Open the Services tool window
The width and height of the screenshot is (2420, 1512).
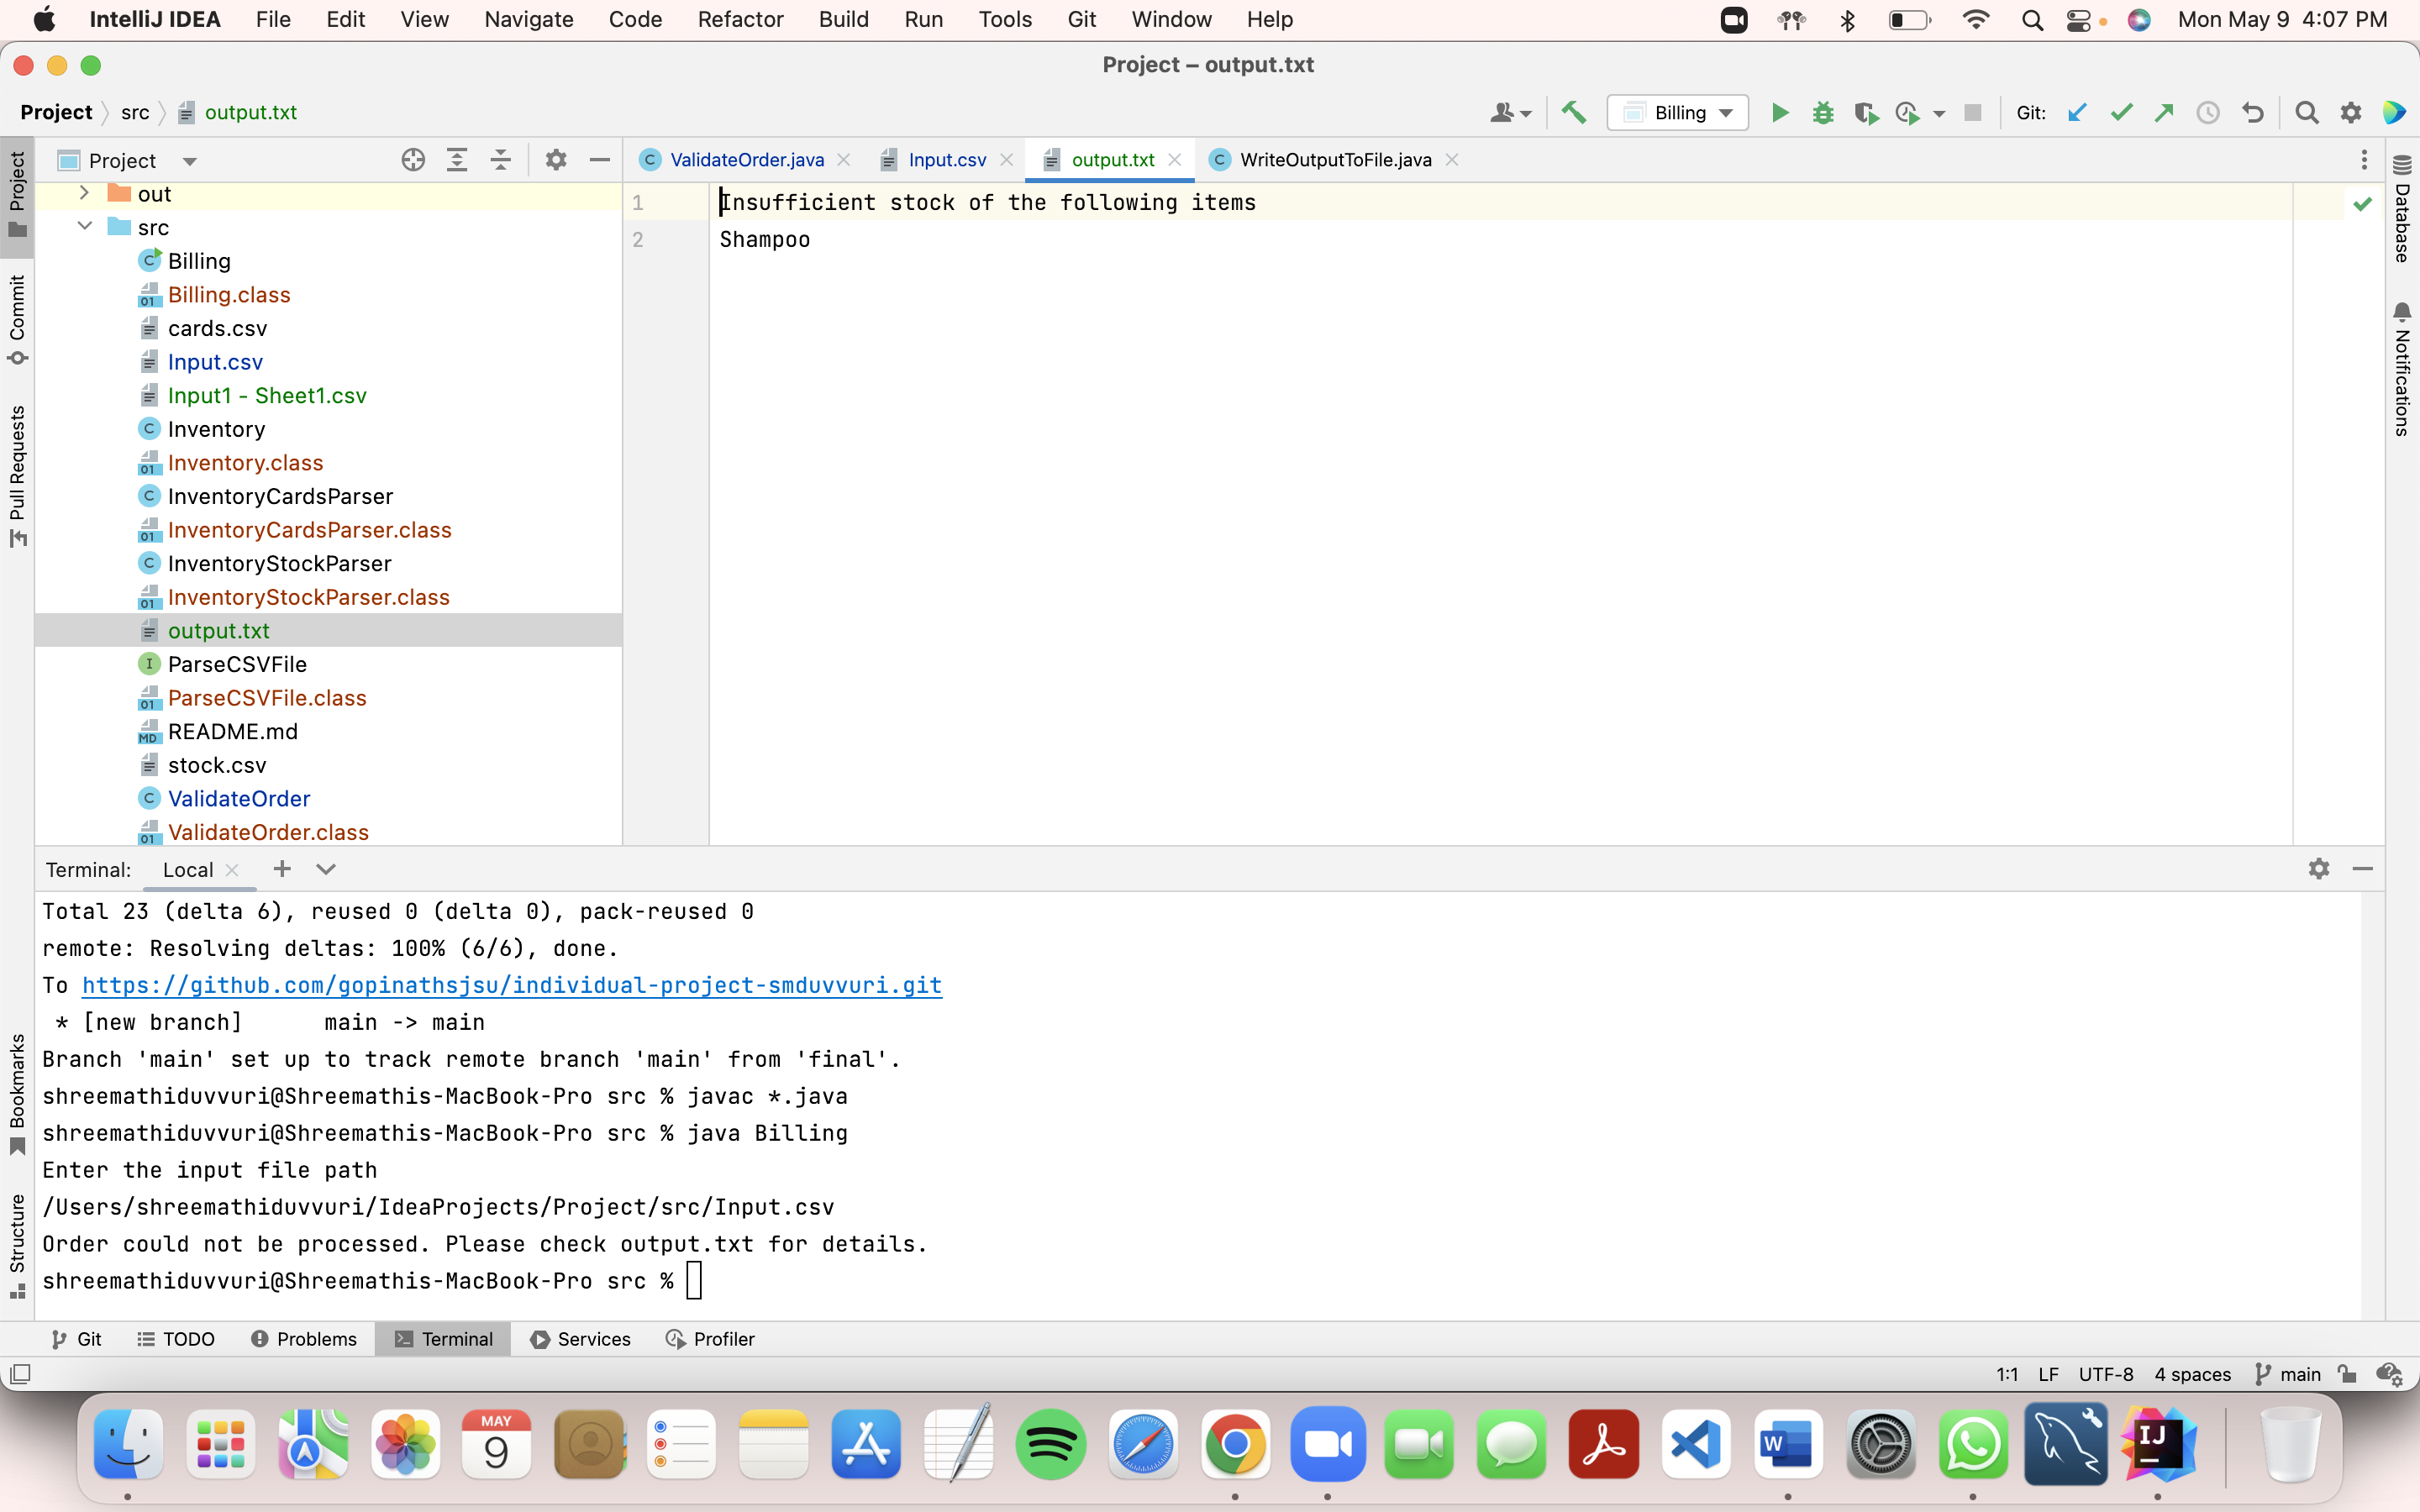[x=581, y=1339]
